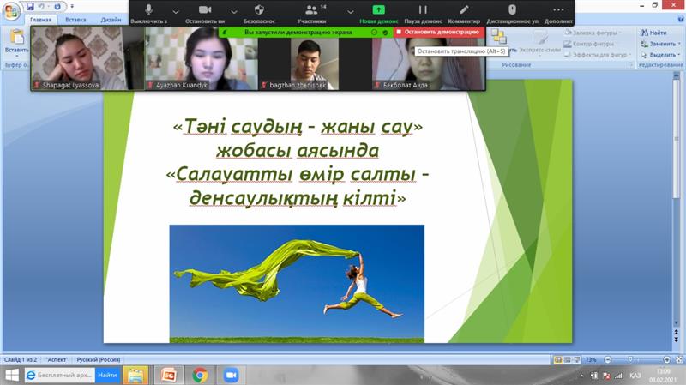Click the Windows Start button

pos(10,375)
